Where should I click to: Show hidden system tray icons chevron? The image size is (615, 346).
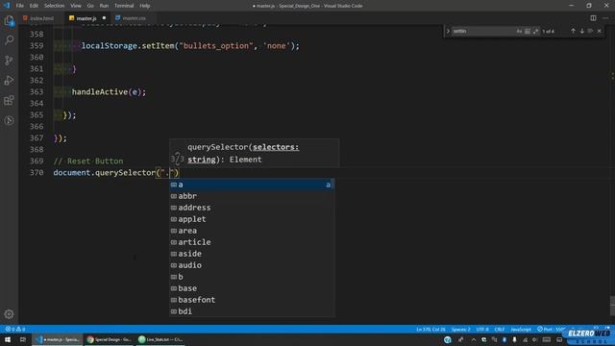coord(474,339)
